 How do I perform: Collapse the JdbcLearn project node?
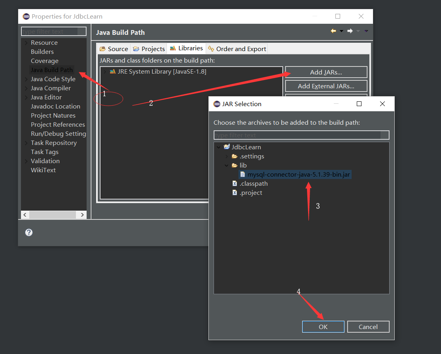tap(219, 147)
